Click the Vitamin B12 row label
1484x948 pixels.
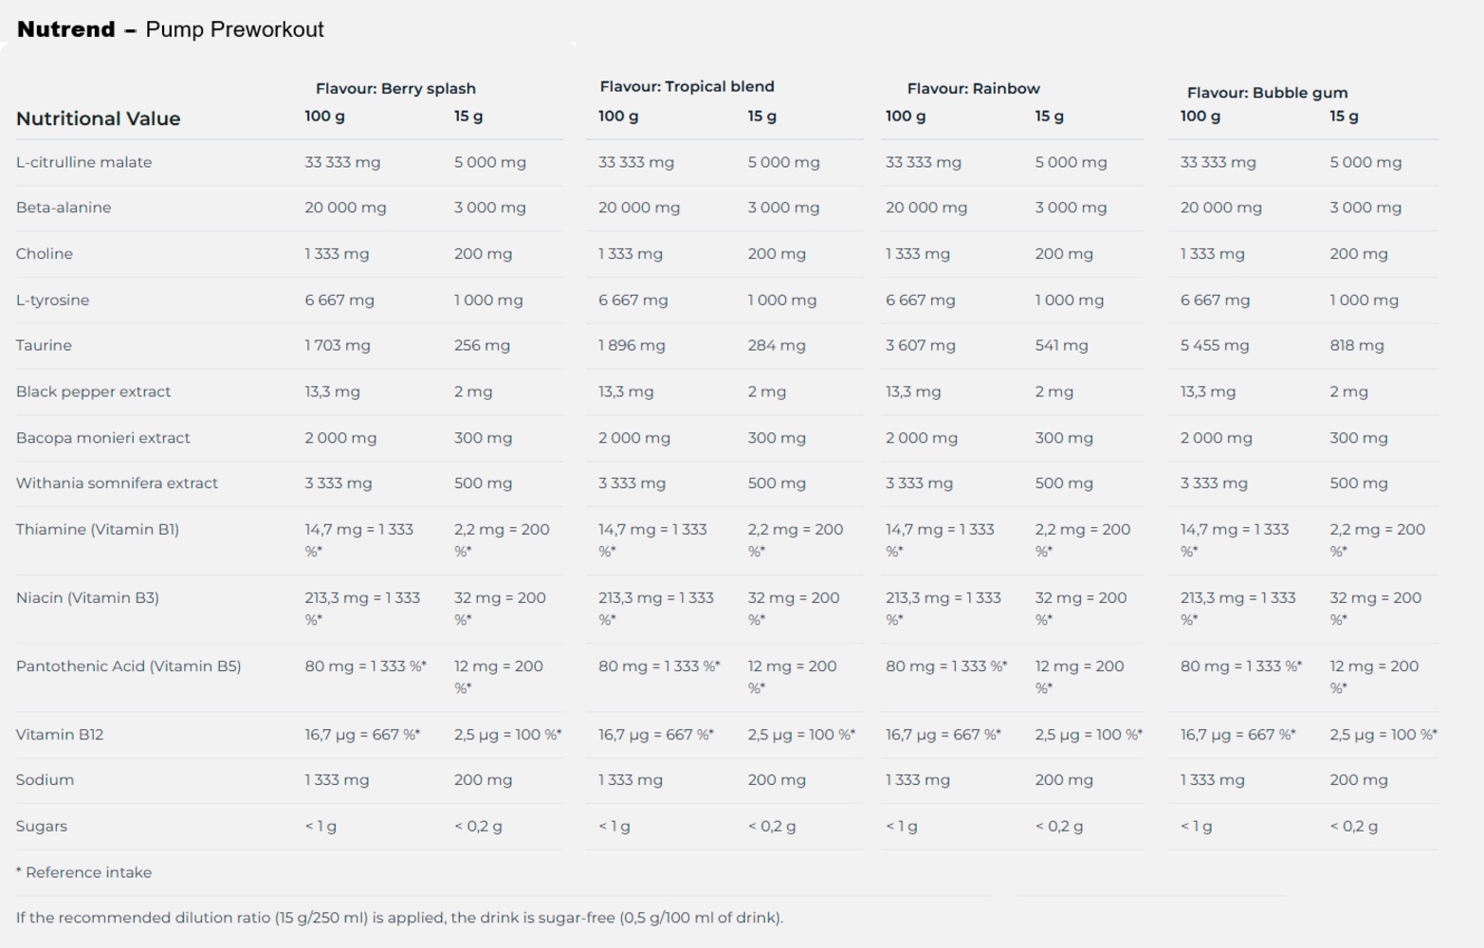click(x=60, y=735)
